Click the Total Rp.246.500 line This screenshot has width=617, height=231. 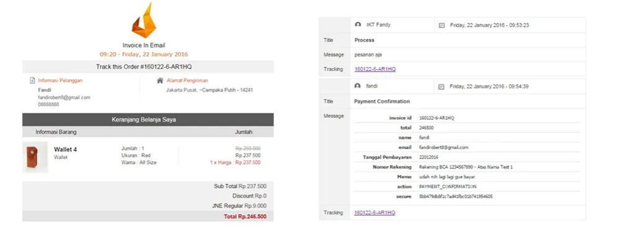[x=245, y=217]
